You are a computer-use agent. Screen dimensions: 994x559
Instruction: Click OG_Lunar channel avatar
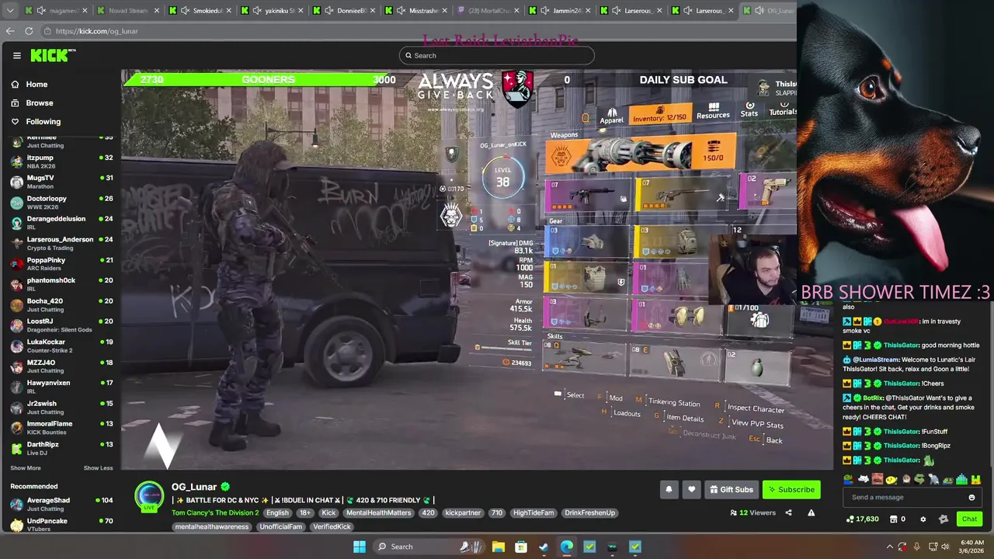click(x=149, y=496)
